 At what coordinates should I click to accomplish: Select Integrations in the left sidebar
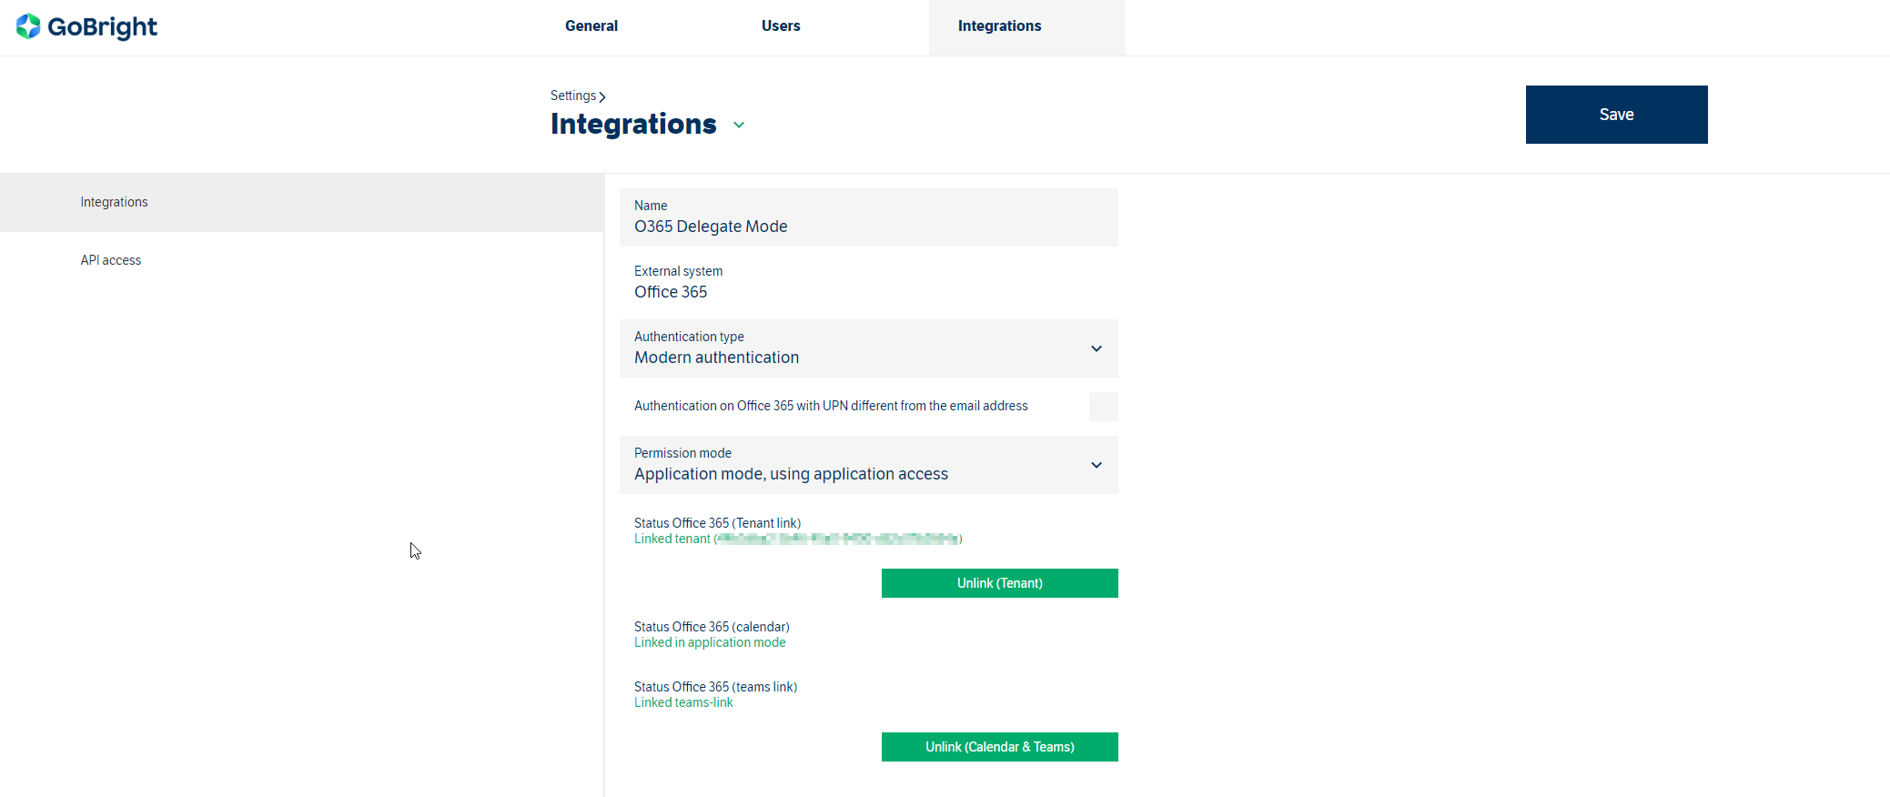tap(114, 202)
